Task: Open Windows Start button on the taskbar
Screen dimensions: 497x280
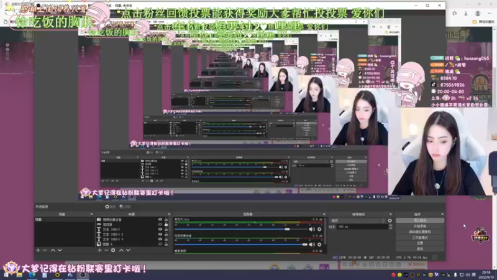Action: click(6, 275)
